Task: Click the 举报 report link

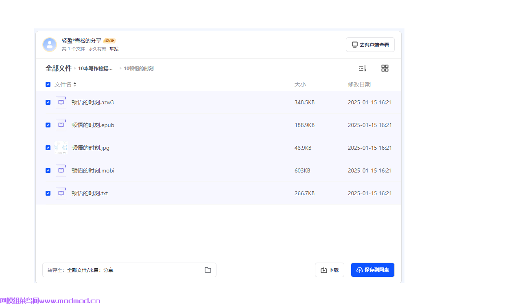Action: pyautogui.click(x=114, y=49)
